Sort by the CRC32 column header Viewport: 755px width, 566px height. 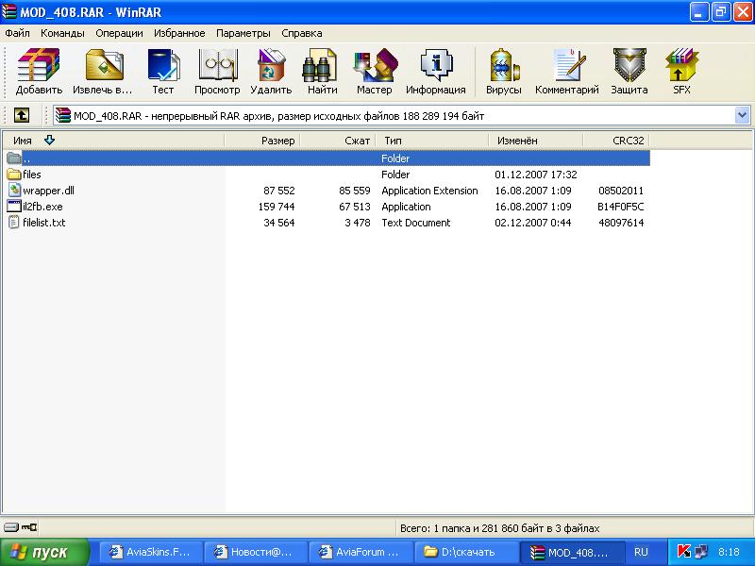tap(617, 141)
